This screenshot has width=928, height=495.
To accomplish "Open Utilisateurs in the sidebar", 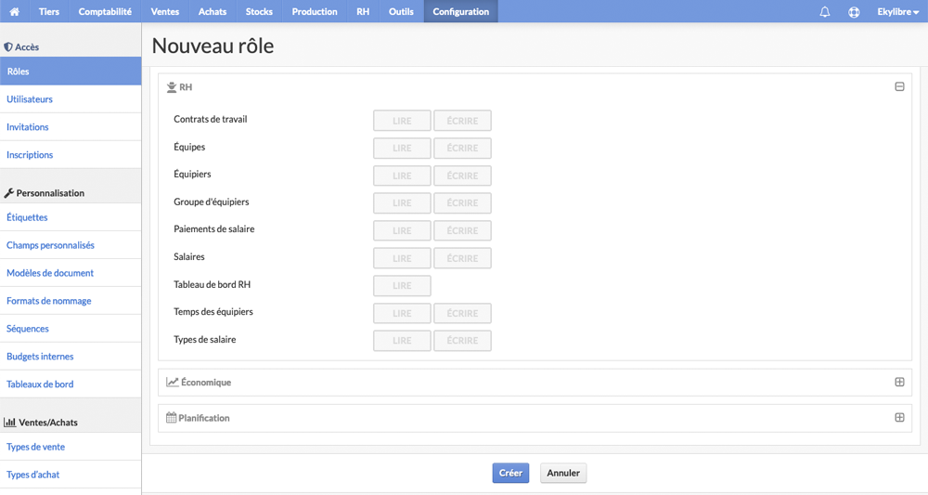I will (x=71, y=98).
